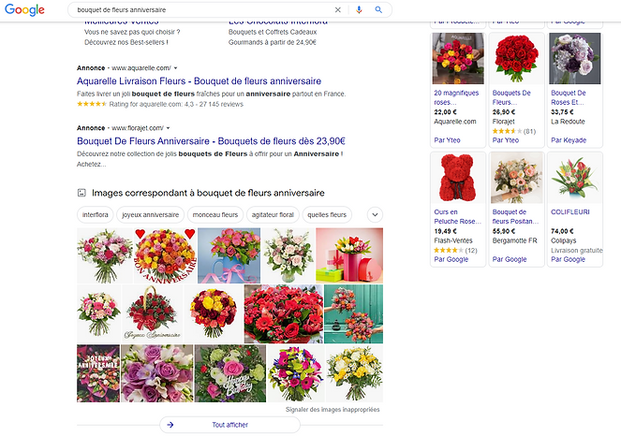Open Bergamotte pastel bouquet image
Screen dimensions: 621x436
point(516,178)
